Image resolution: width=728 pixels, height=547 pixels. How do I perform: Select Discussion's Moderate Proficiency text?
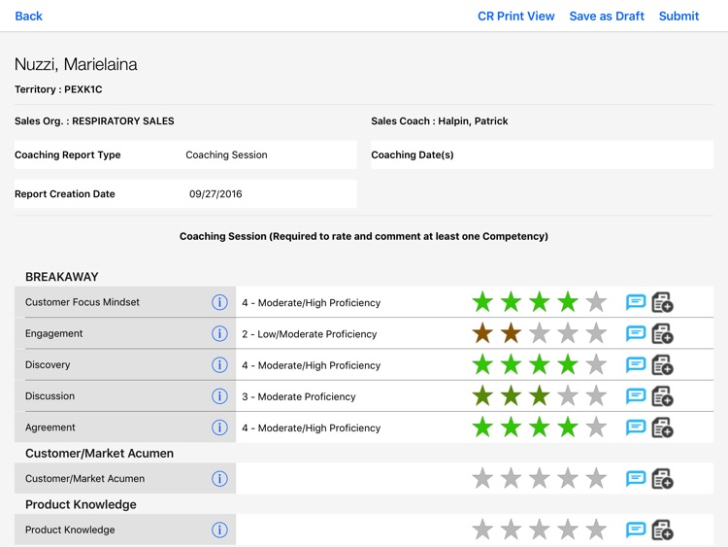[299, 396]
